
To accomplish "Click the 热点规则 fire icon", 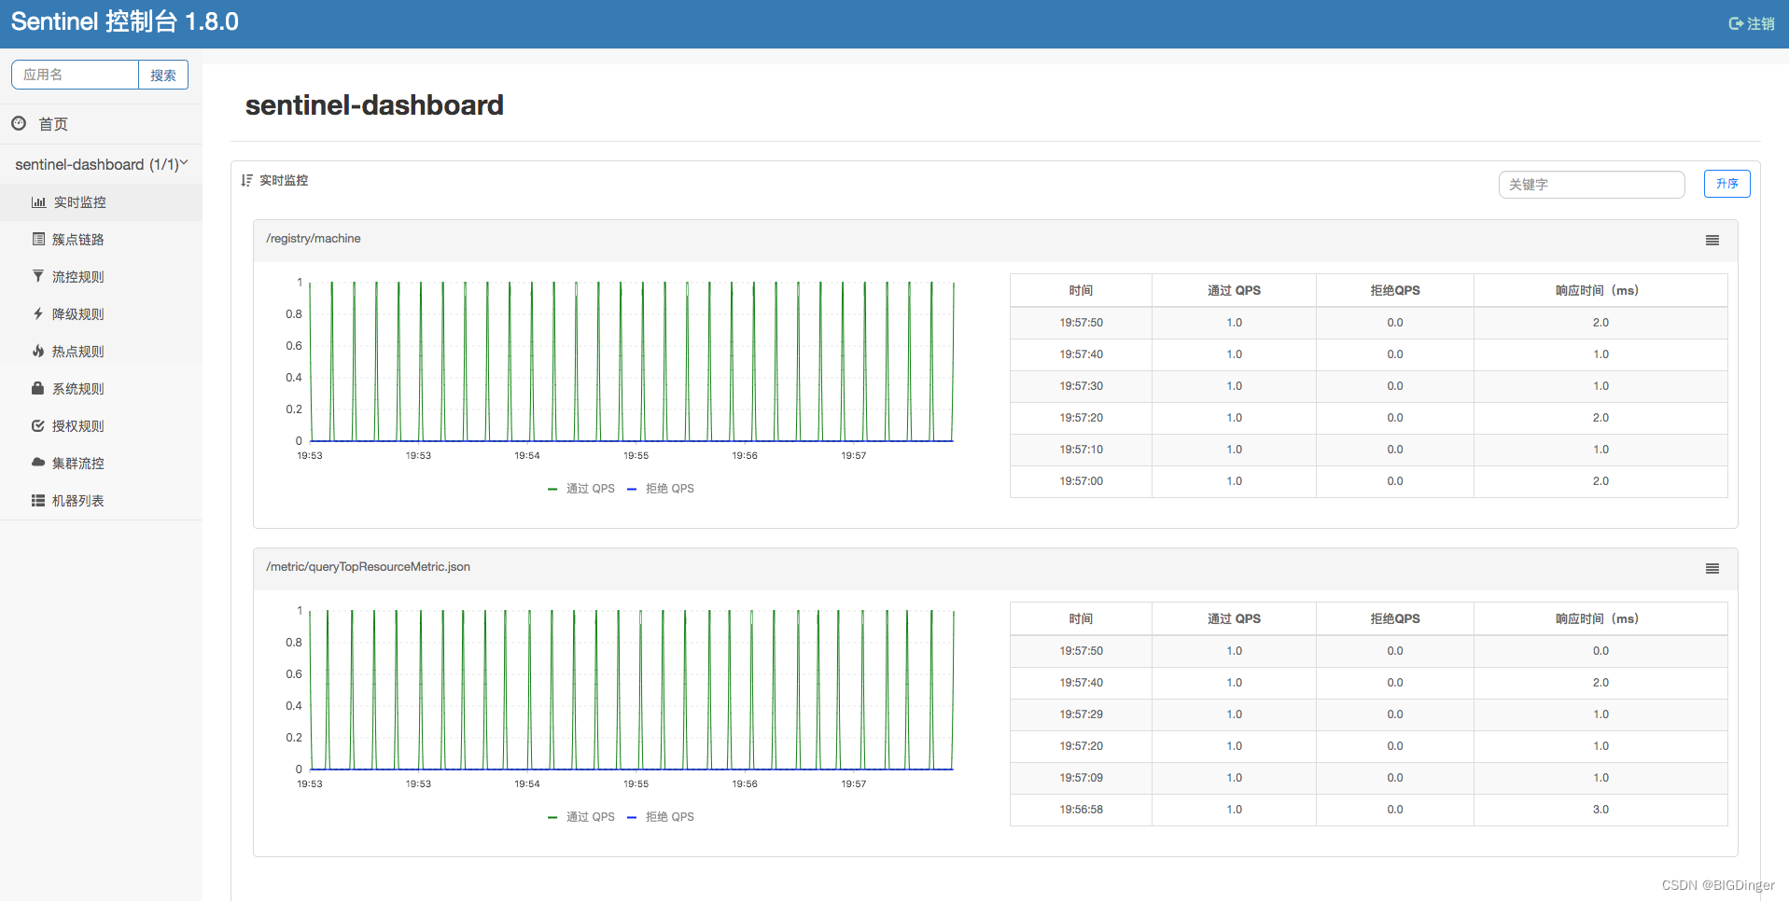I will [x=38, y=352].
